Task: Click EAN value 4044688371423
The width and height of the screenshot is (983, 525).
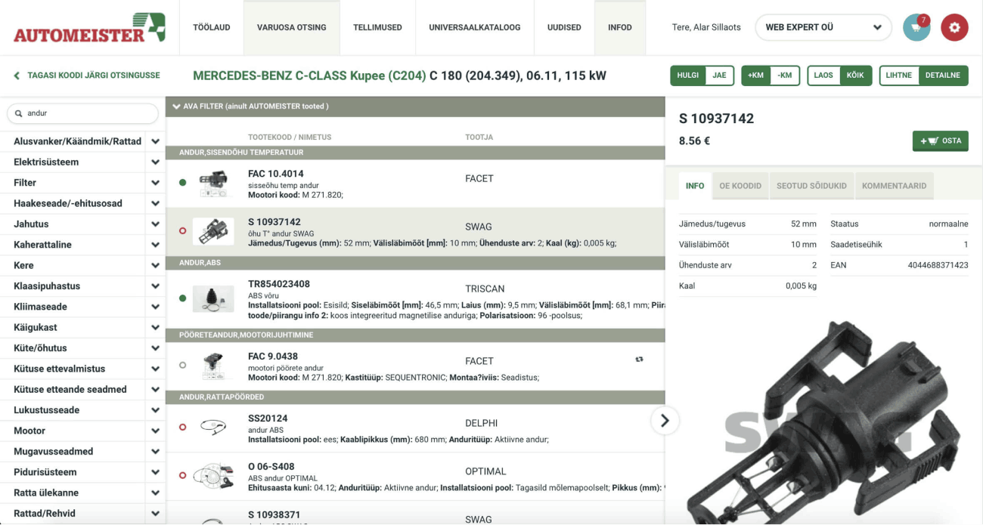Action: point(938,265)
